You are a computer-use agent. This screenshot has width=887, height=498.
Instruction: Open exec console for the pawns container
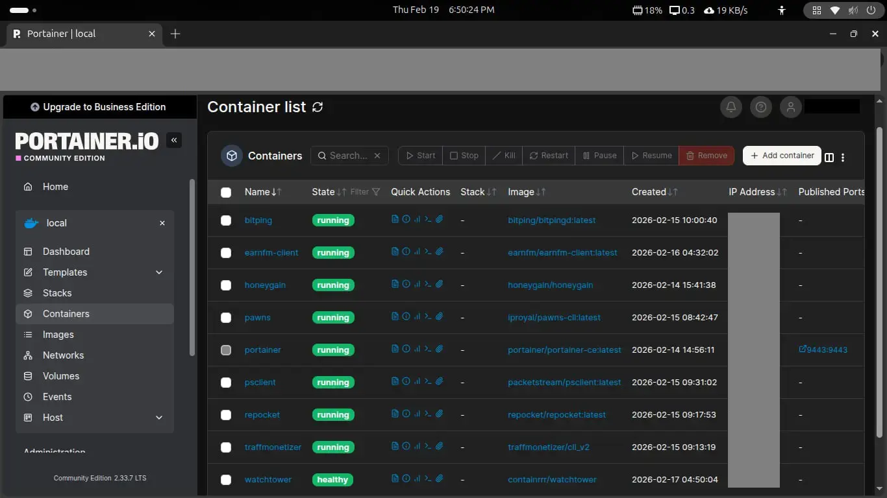[x=428, y=316]
